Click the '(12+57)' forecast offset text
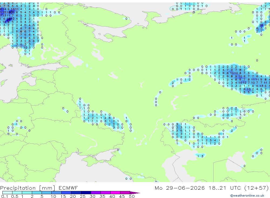Screen dimensions: 270x198 [256, 188]
